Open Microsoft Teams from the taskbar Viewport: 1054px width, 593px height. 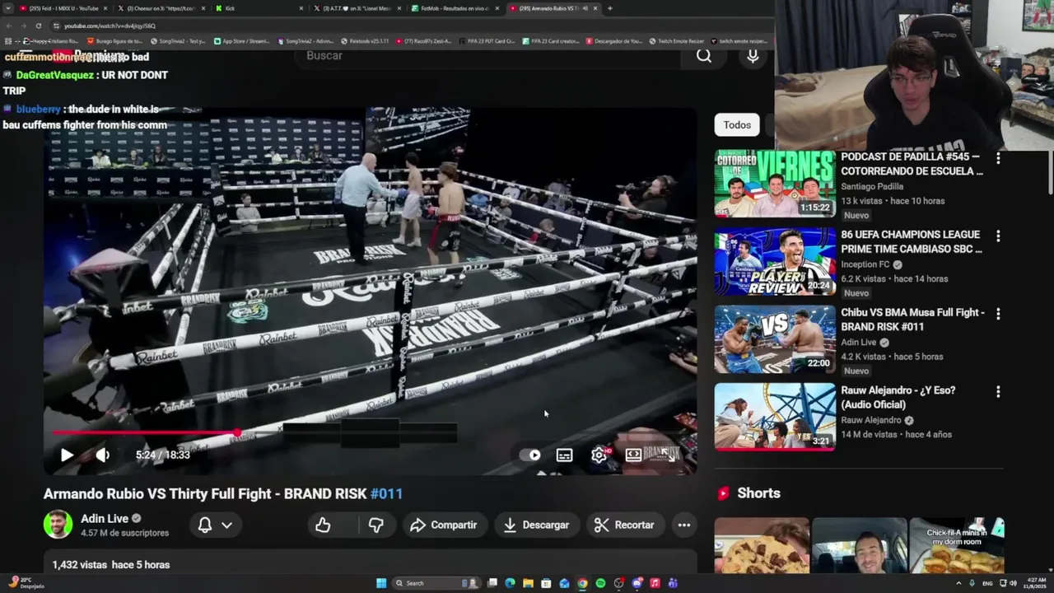point(673,583)
